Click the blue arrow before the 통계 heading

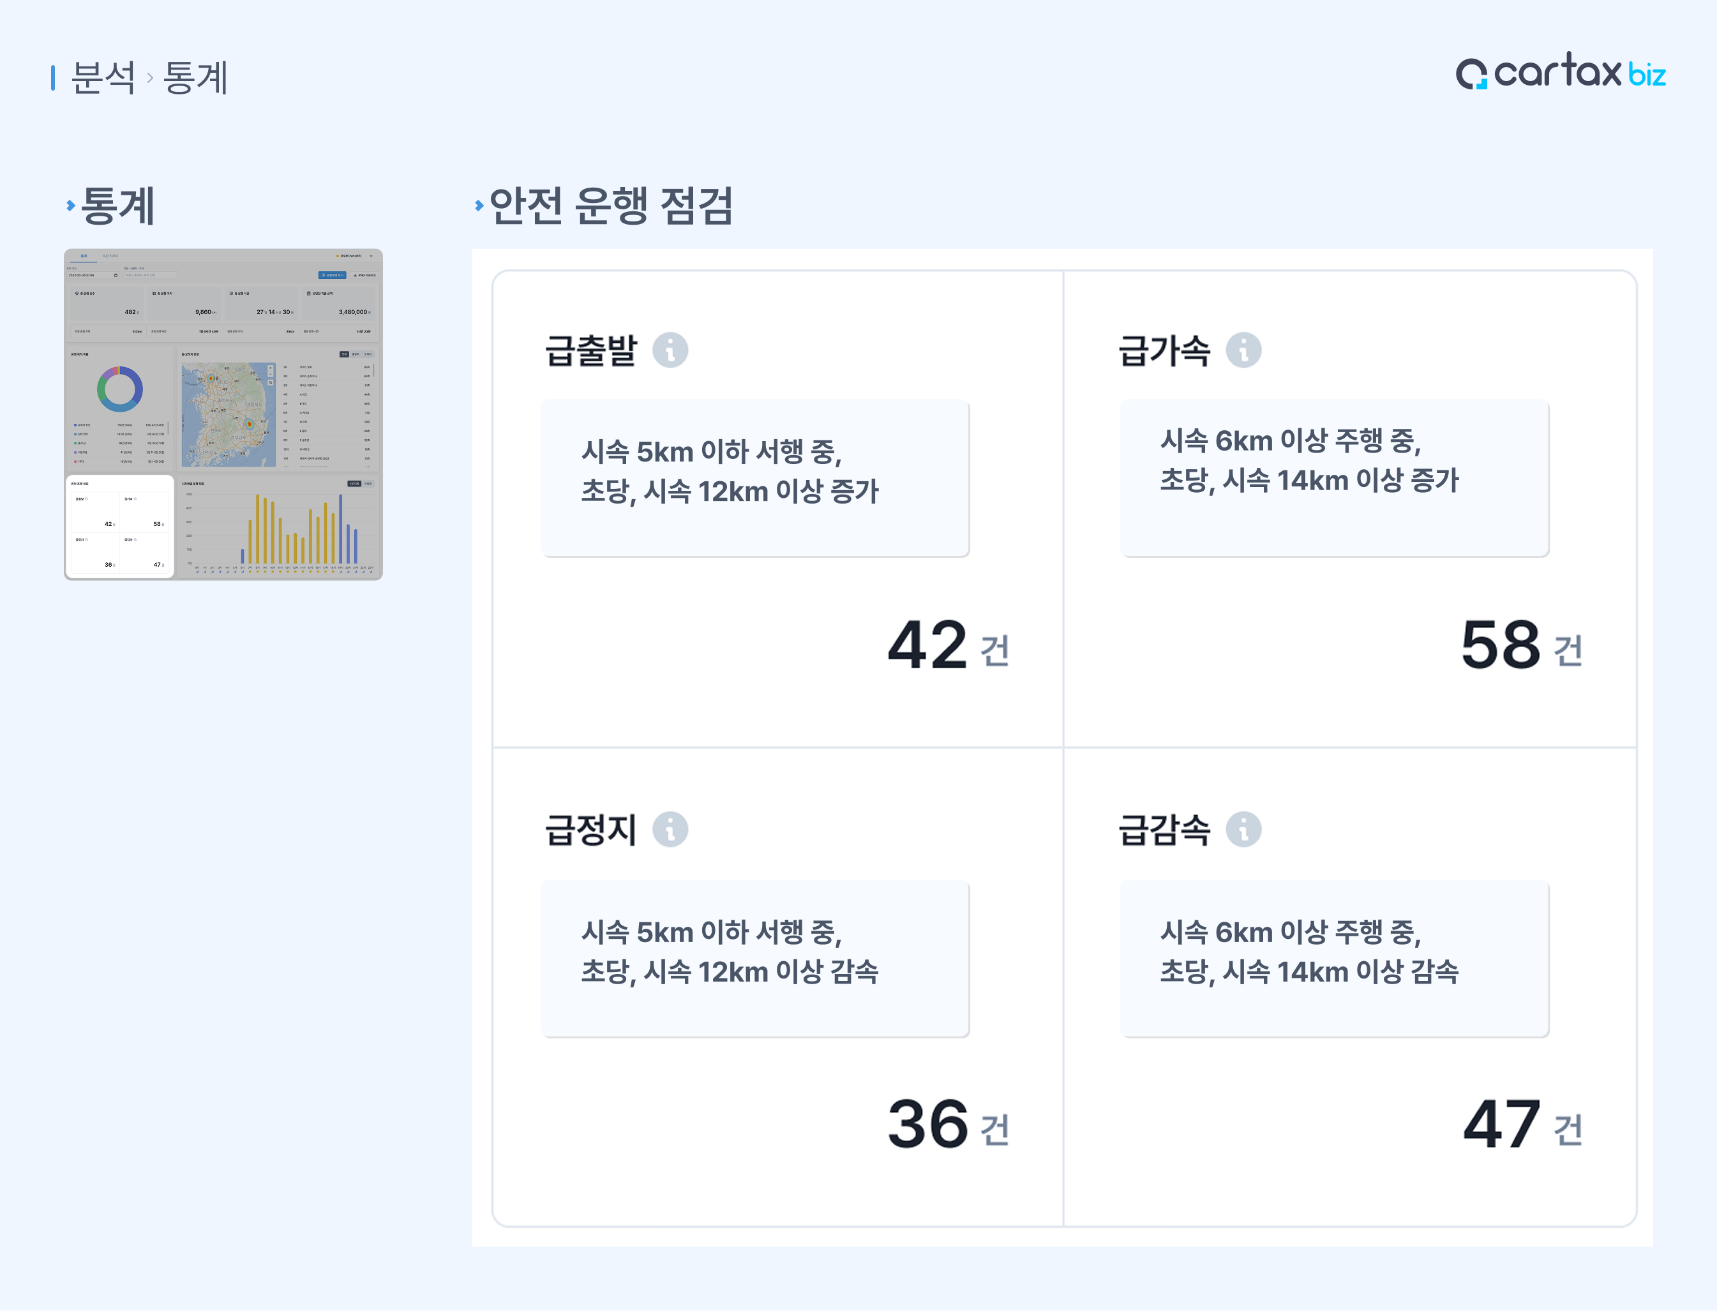pos(70,206)
